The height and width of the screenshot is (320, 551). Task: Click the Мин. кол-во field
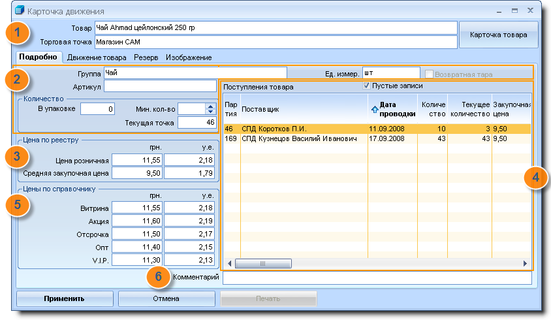(192, 109)
